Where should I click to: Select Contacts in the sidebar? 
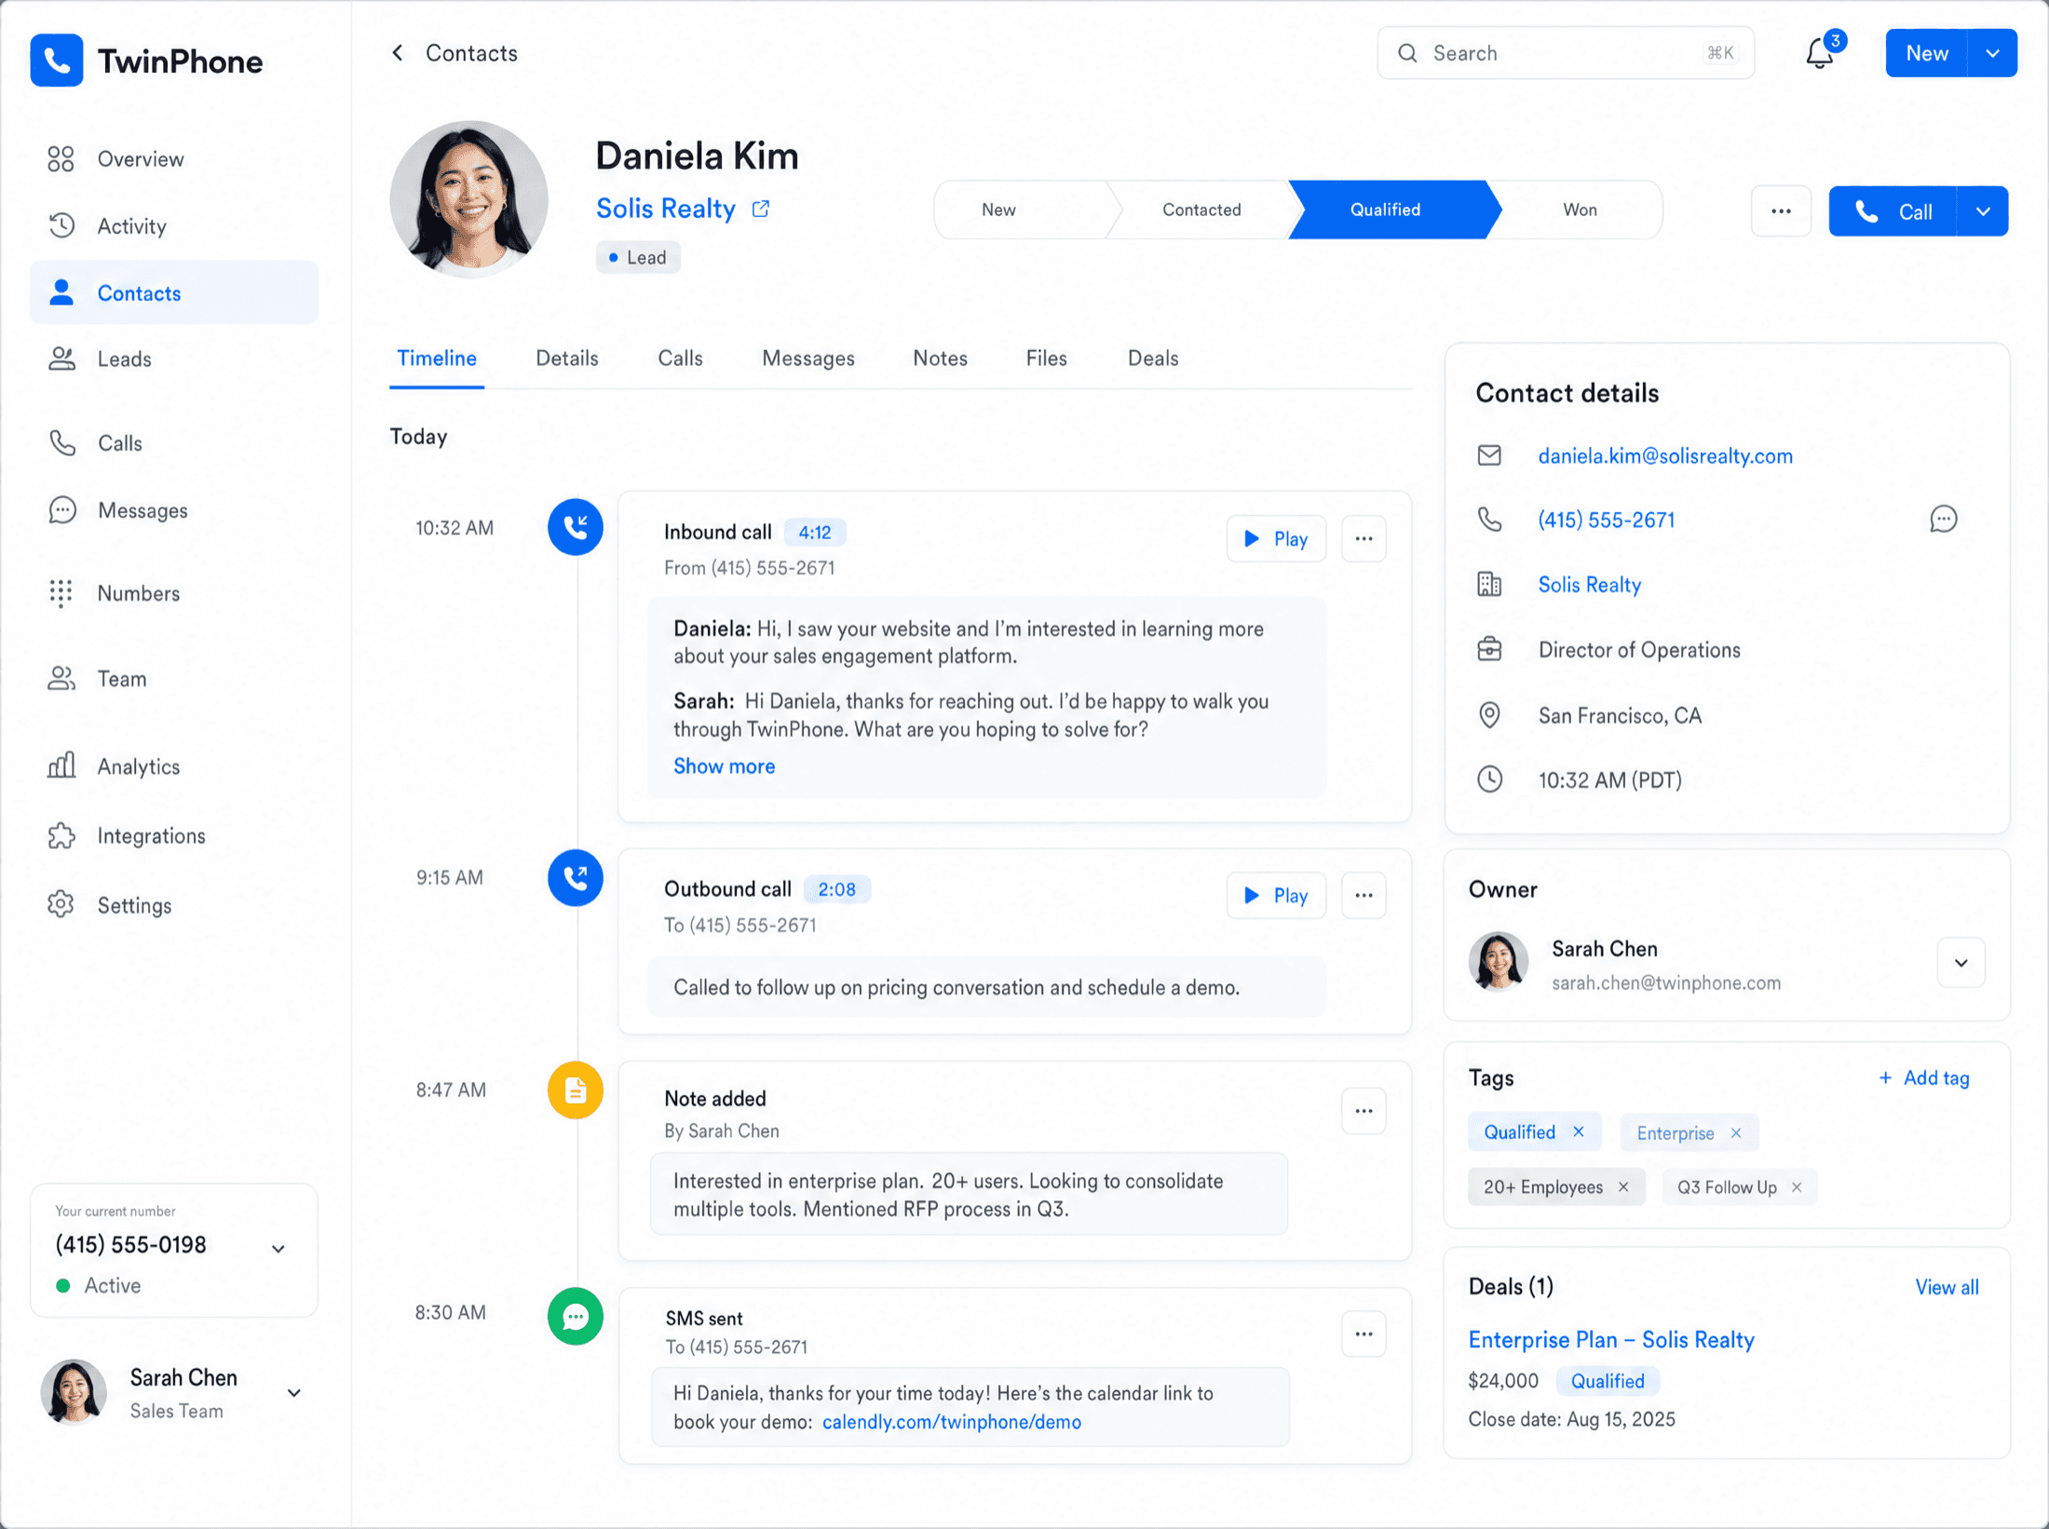173,292
